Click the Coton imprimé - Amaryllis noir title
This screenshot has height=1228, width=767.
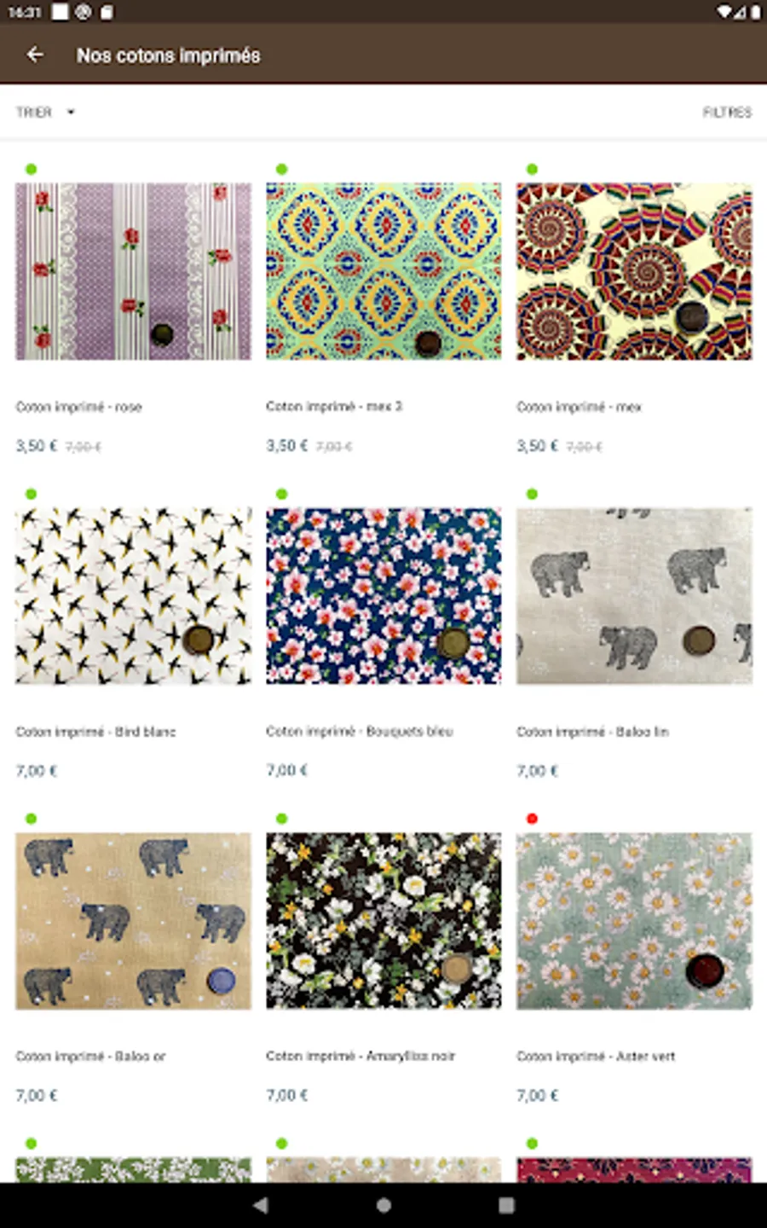click(360, 1056)
